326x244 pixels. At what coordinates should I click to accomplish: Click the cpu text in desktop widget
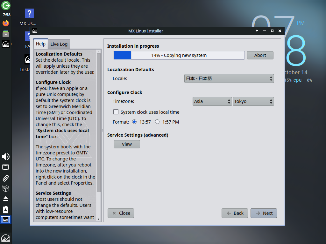[x=297, y=80]
